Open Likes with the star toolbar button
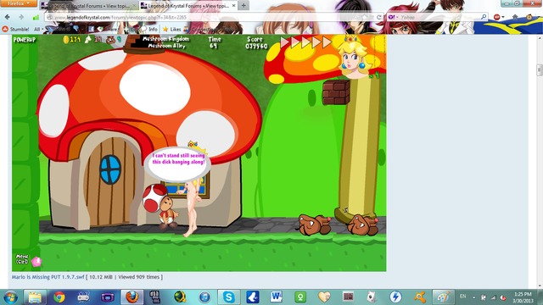This screenshot has height=305, width=543. point(172,30)
